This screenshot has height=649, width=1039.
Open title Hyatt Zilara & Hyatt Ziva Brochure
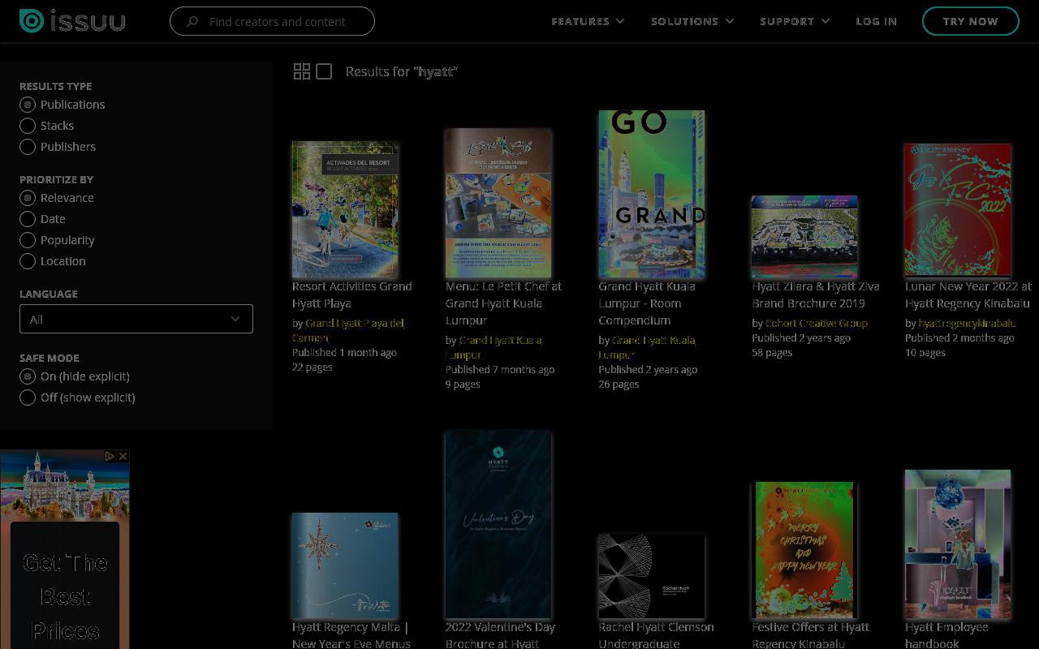tap(816, 294)
